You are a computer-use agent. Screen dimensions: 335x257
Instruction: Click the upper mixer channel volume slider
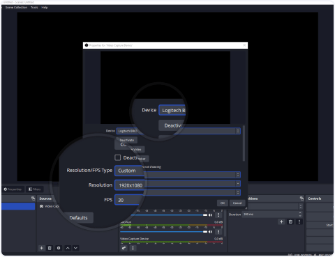(169, 215)
